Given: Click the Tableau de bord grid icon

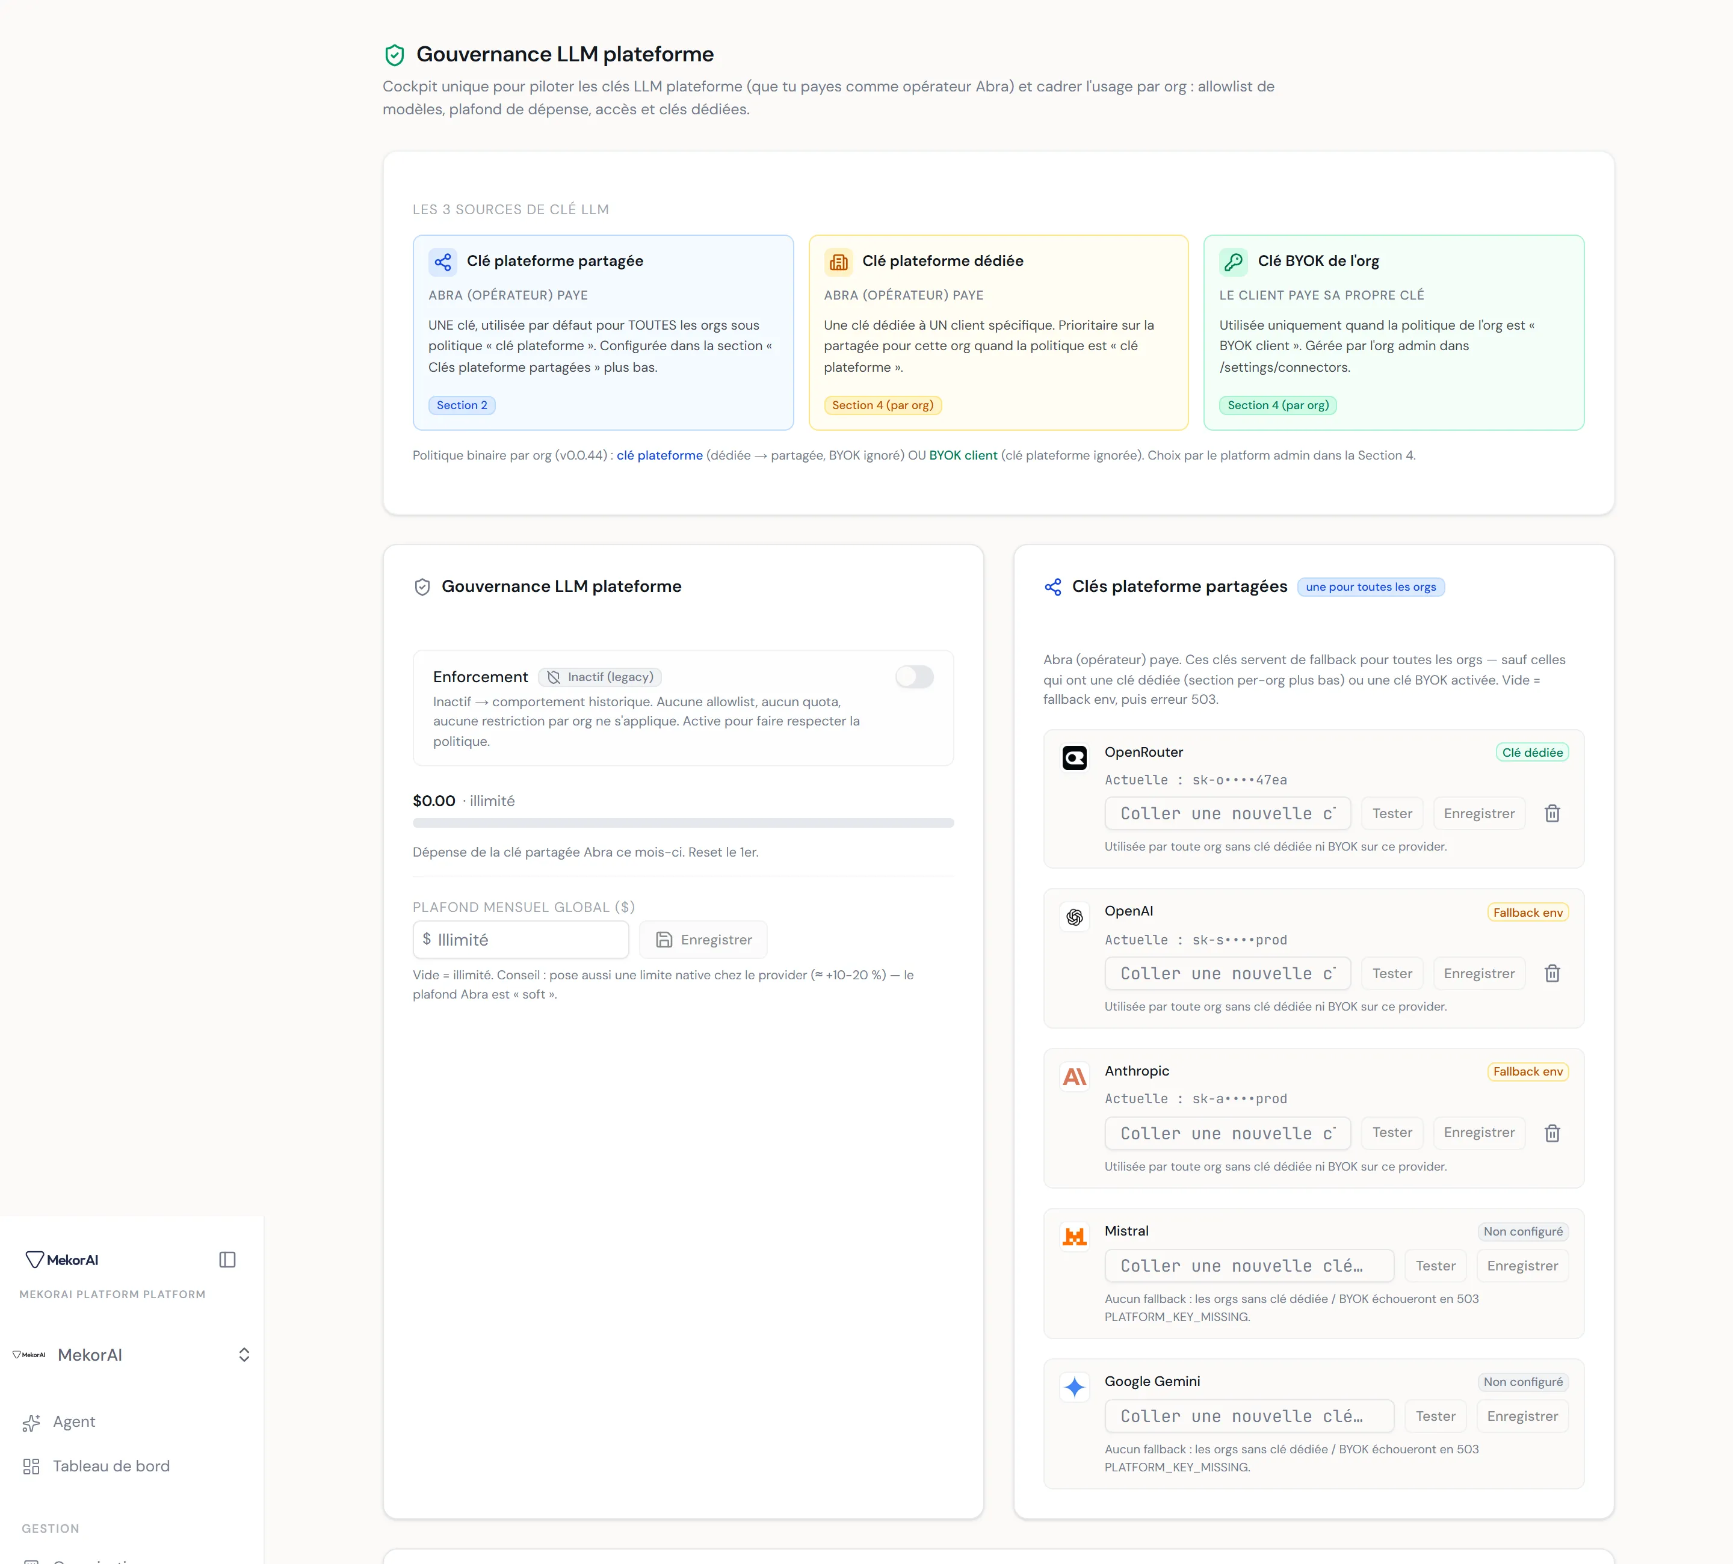Looking at the screenshot, I should 32,1467.
